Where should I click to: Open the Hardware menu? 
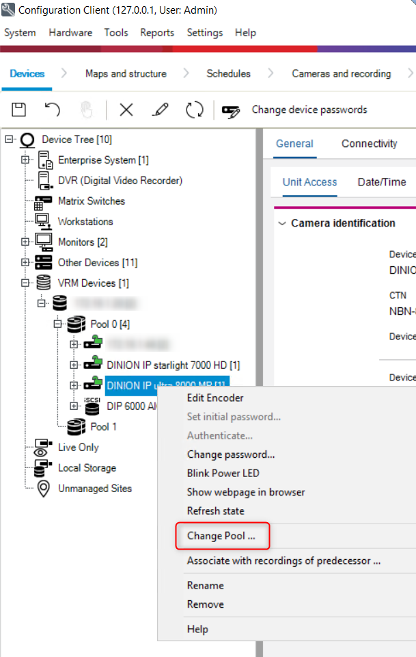(70, 33)
